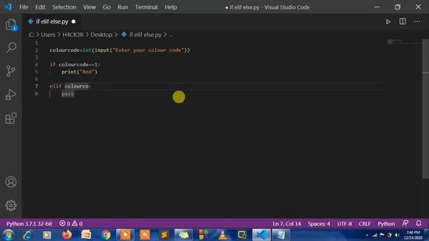Select Python 3.7.1 32-bit interpreter
The image size is (429, 241).
[29, 224]
